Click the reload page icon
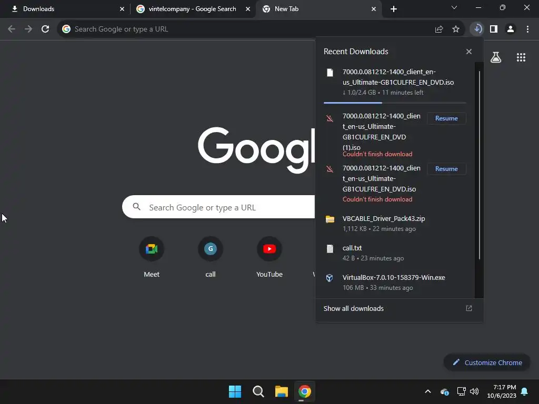The image size is (539, 404). [45, 29]
